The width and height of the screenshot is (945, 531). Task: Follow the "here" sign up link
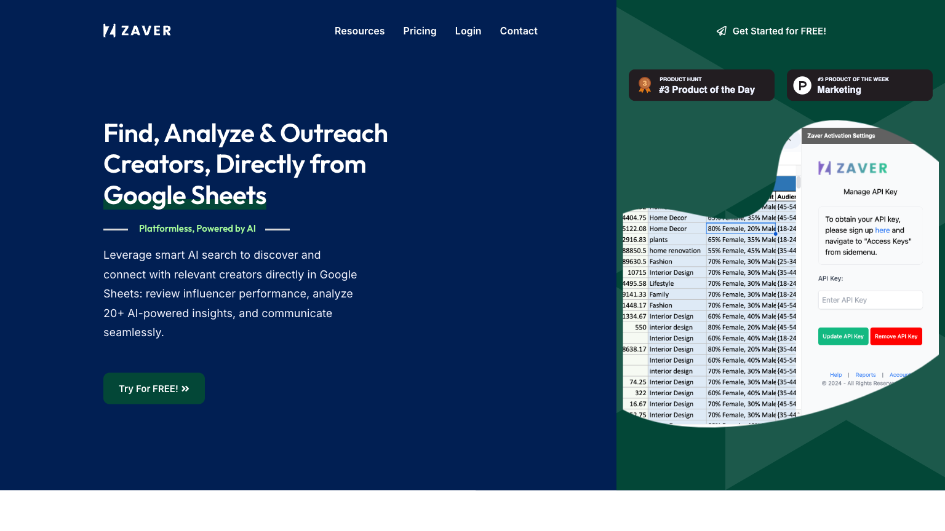pos(882,230)
